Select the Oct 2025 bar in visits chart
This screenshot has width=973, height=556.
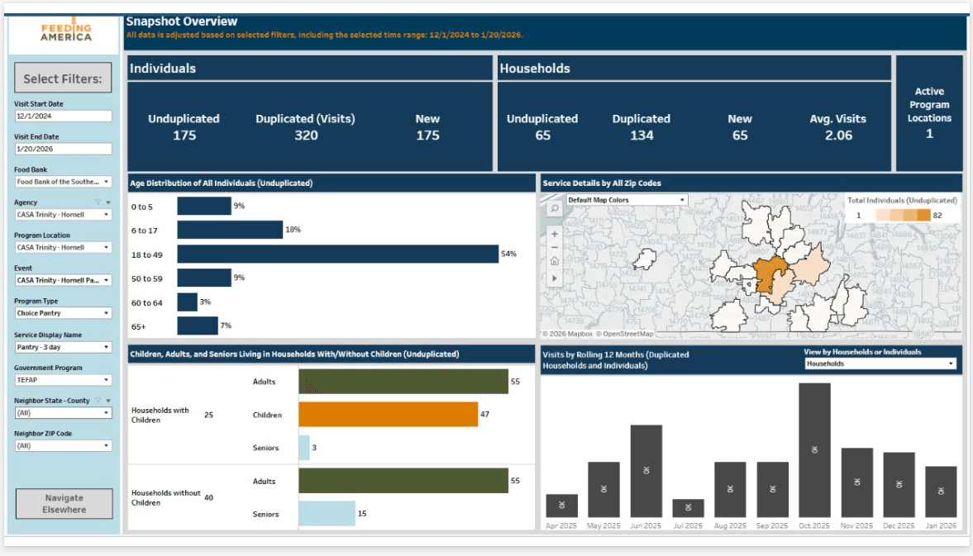pyautogui.click(x=814, y=450)
